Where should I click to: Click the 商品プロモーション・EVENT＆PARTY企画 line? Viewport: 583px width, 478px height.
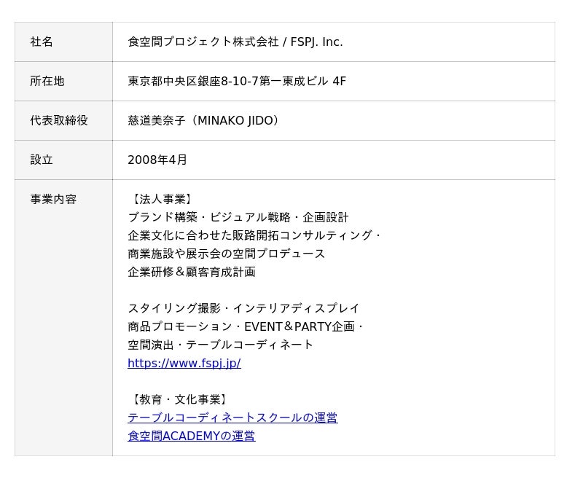pyautogui.click(x=246, y=326)
